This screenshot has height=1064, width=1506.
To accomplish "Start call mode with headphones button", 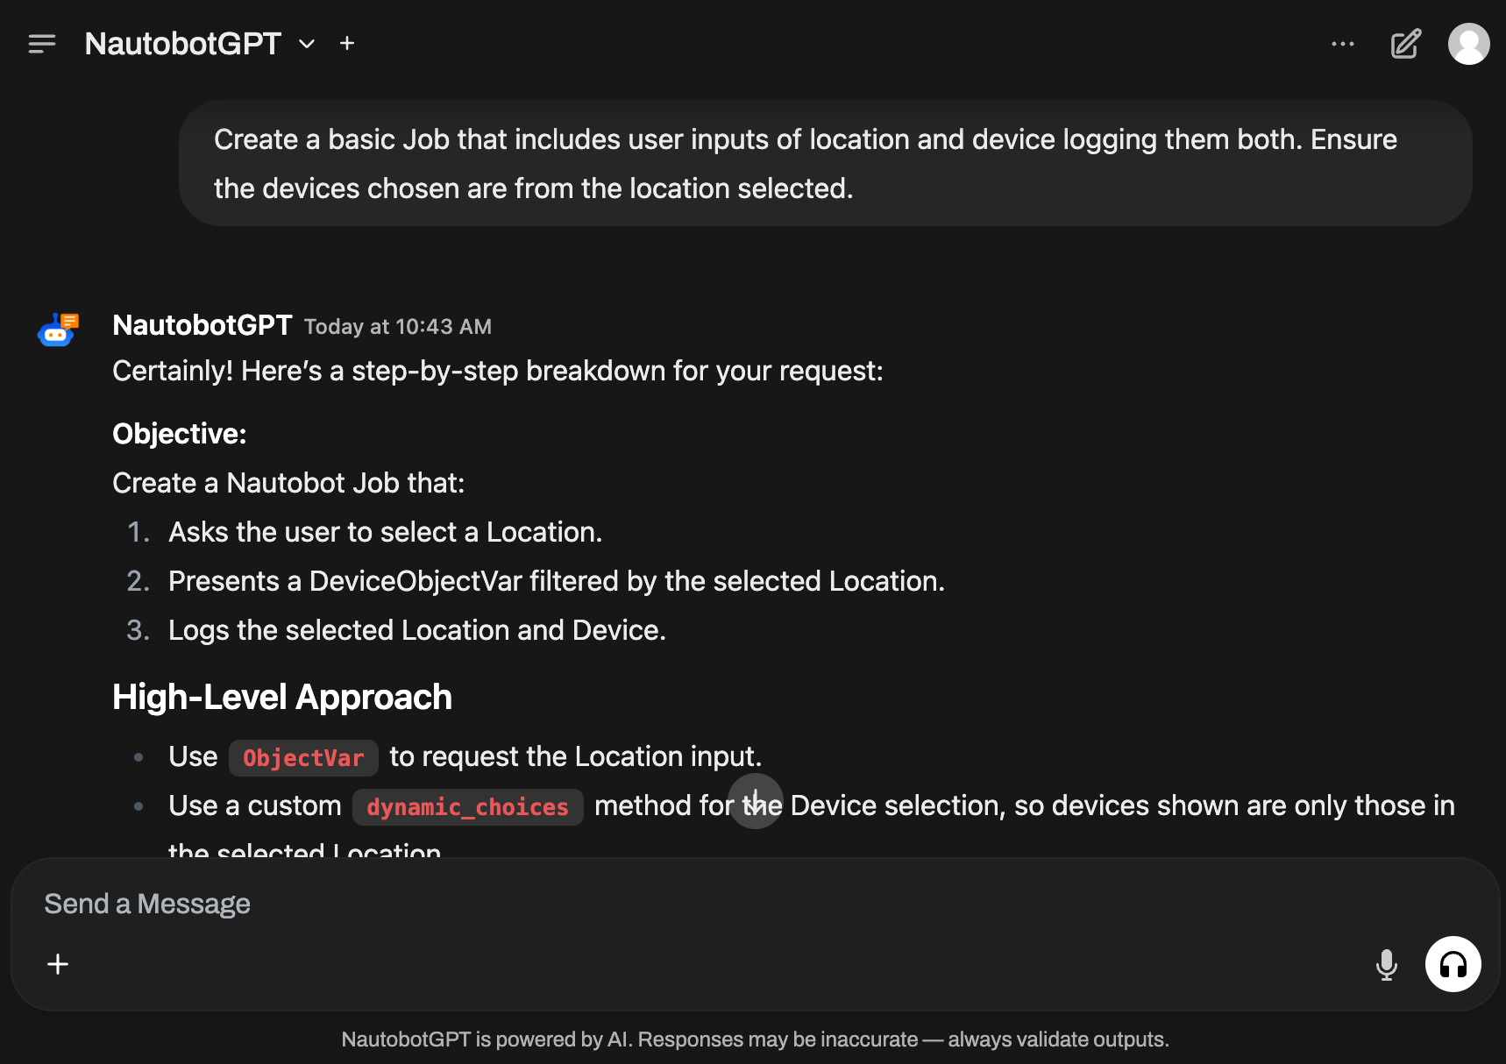I will click(x=1453, y=964).
